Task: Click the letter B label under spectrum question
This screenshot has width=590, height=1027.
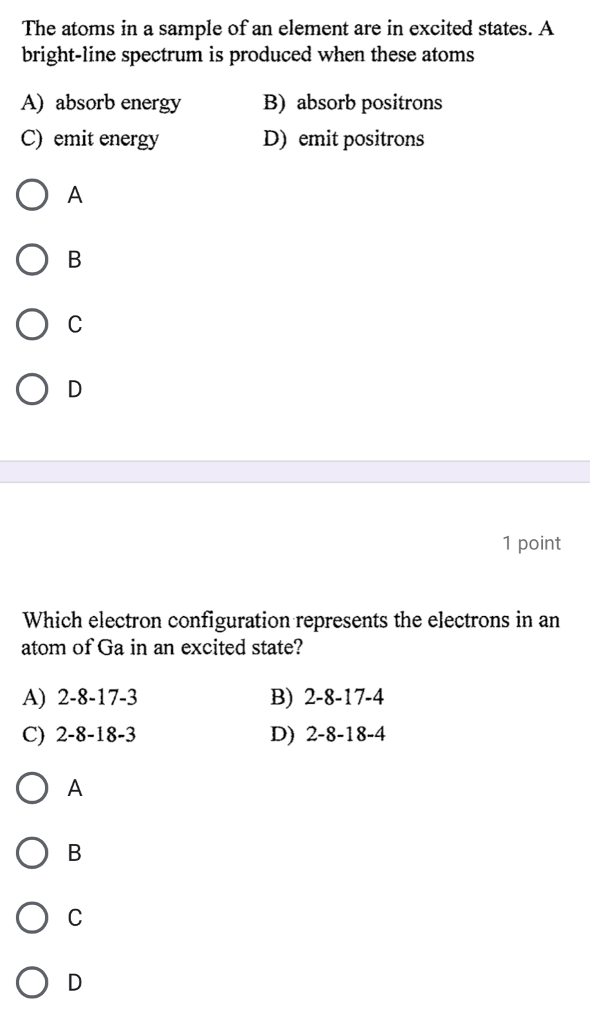Action: coord(75,259)
